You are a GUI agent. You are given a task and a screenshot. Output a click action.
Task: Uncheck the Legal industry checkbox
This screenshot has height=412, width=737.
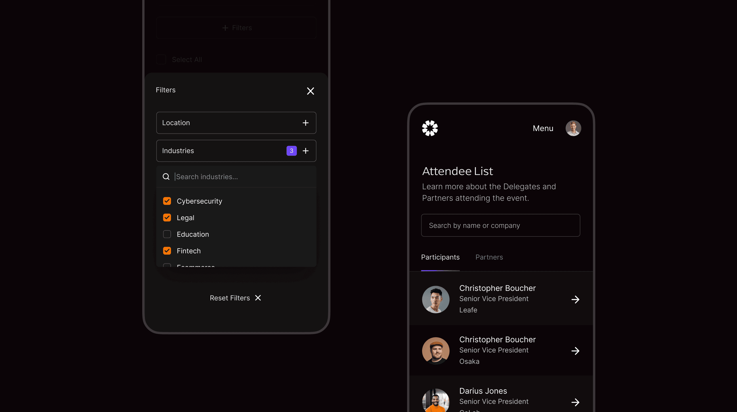click(x=167, y=218)
